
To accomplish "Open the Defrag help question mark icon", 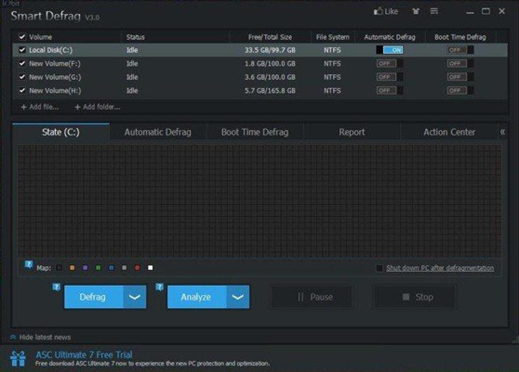I will tap(56, 286).
